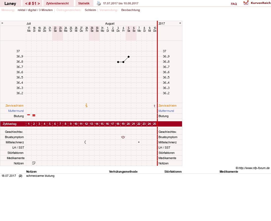The width and height of the screenshot is (271, 221).
Task: Click the left Blutung row label
Action: [19, 116]
